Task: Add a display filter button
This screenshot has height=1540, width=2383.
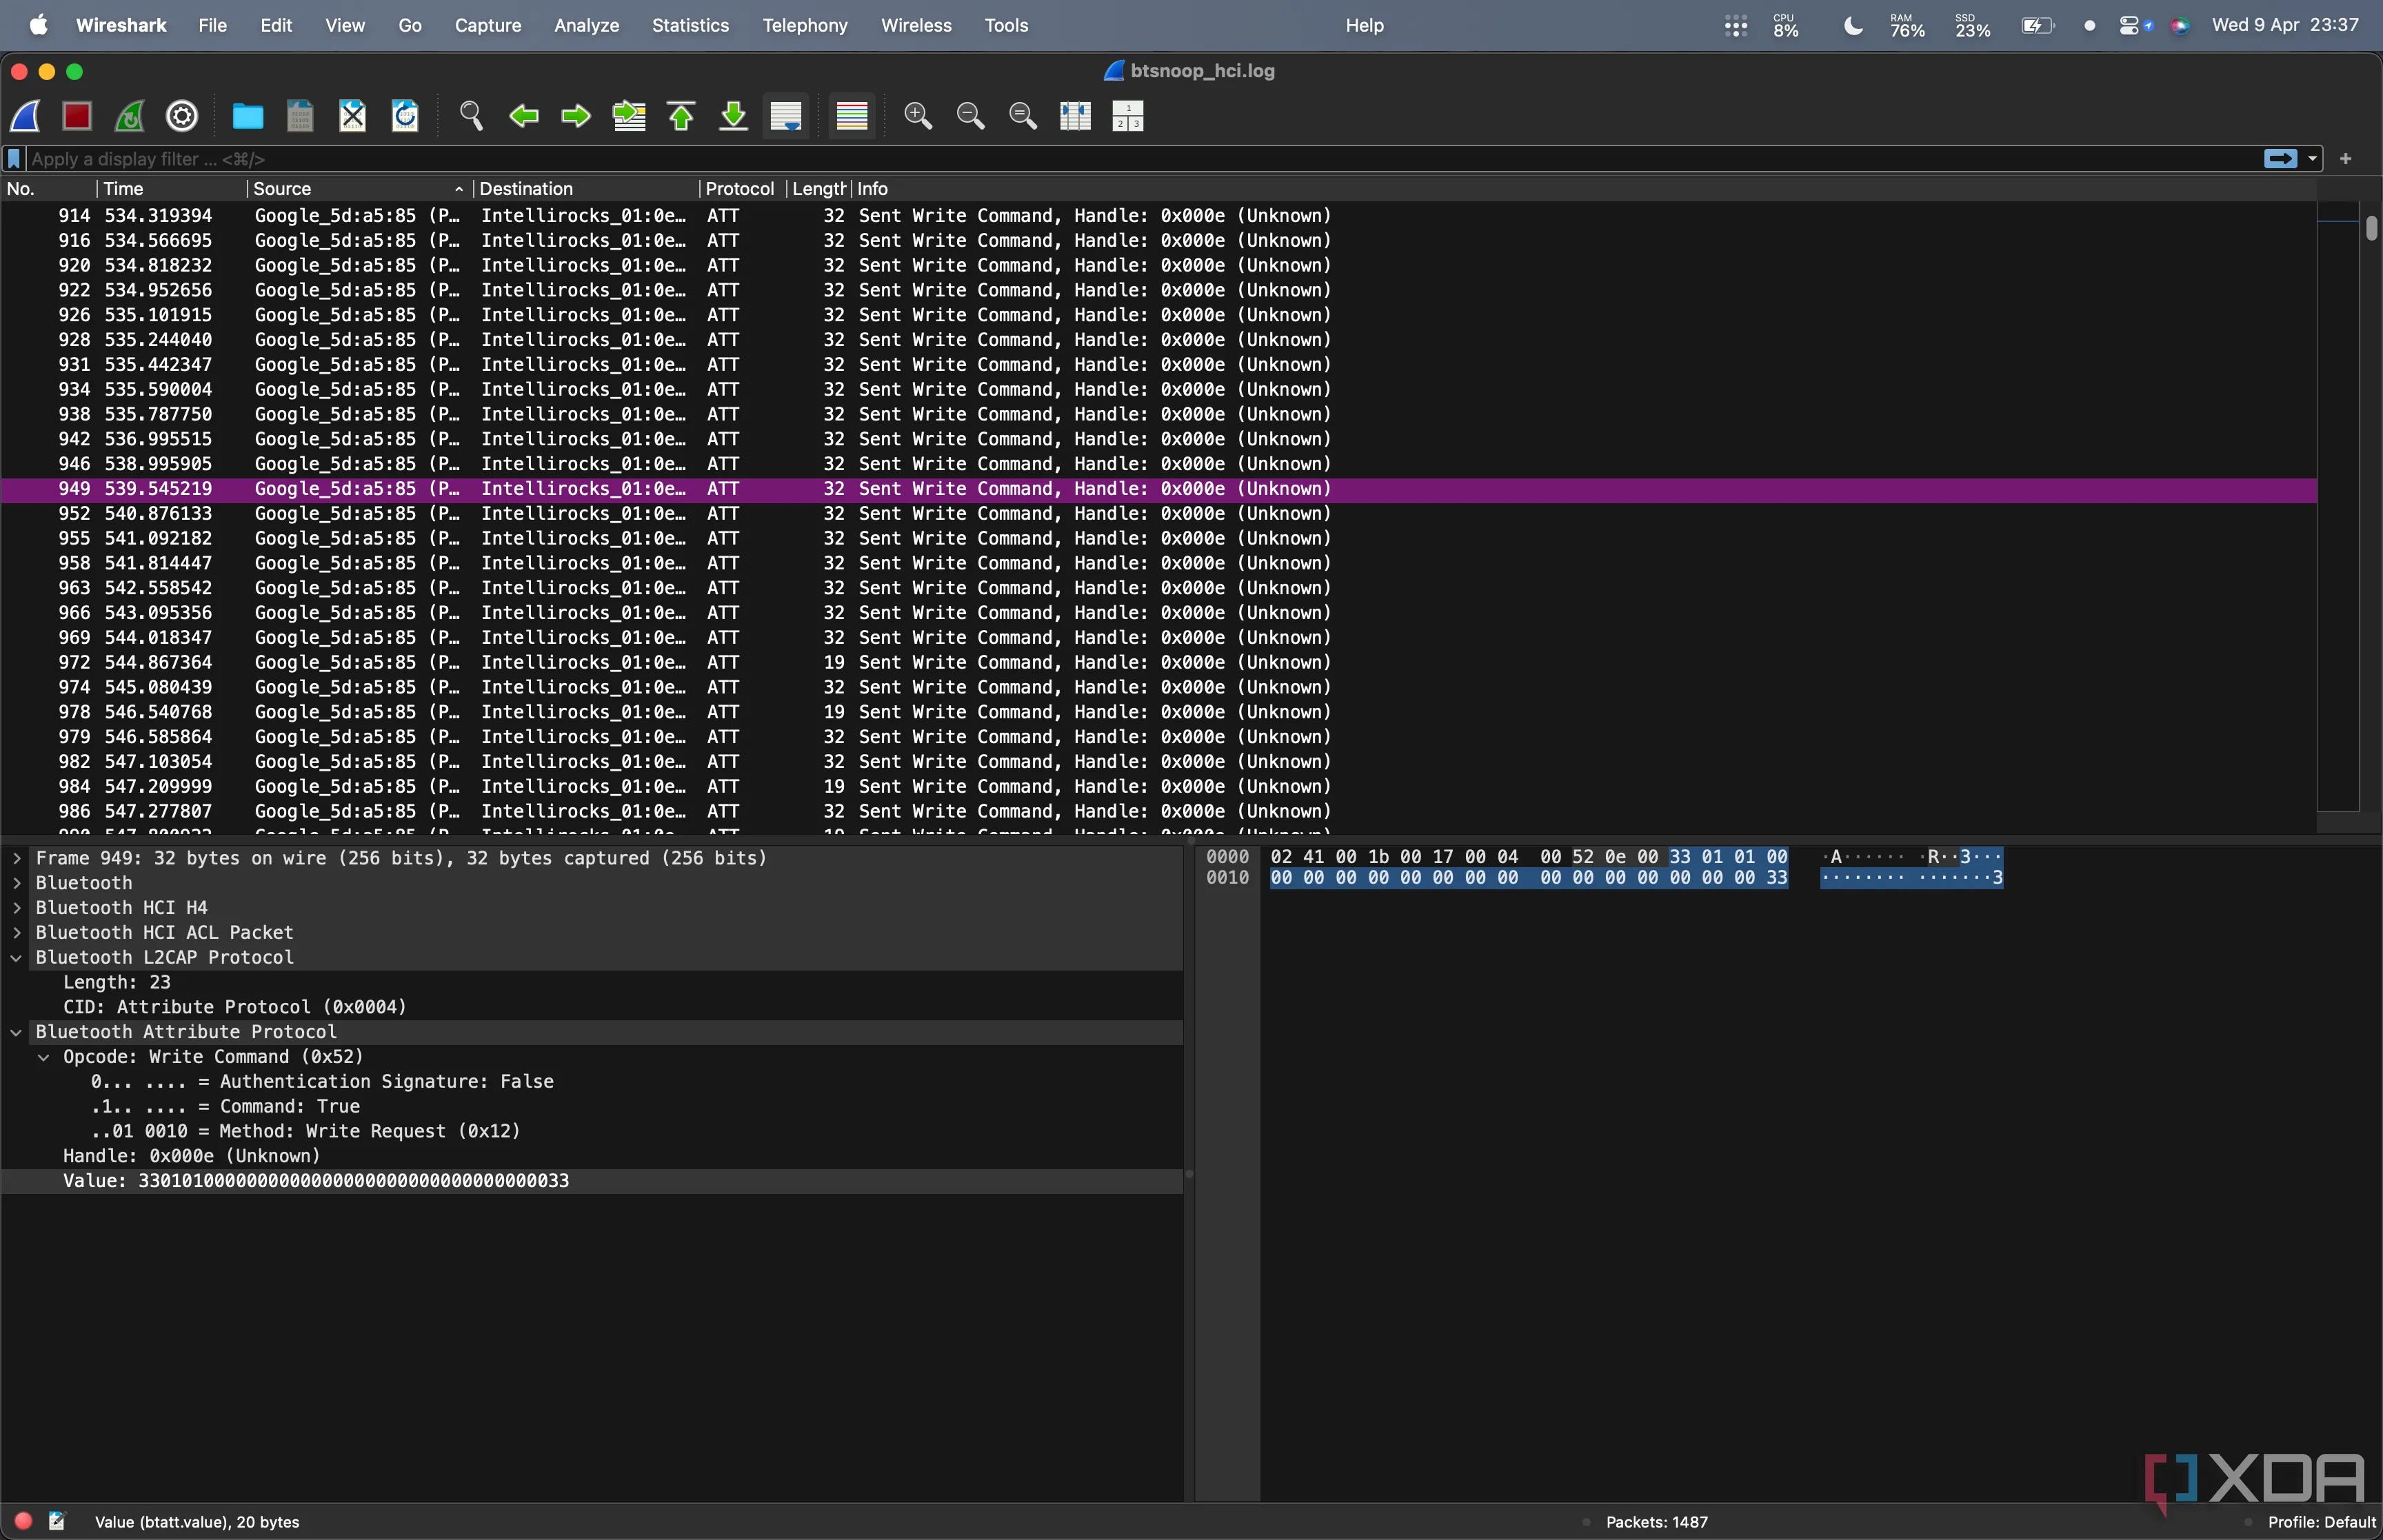Action: coord(2345,159)
